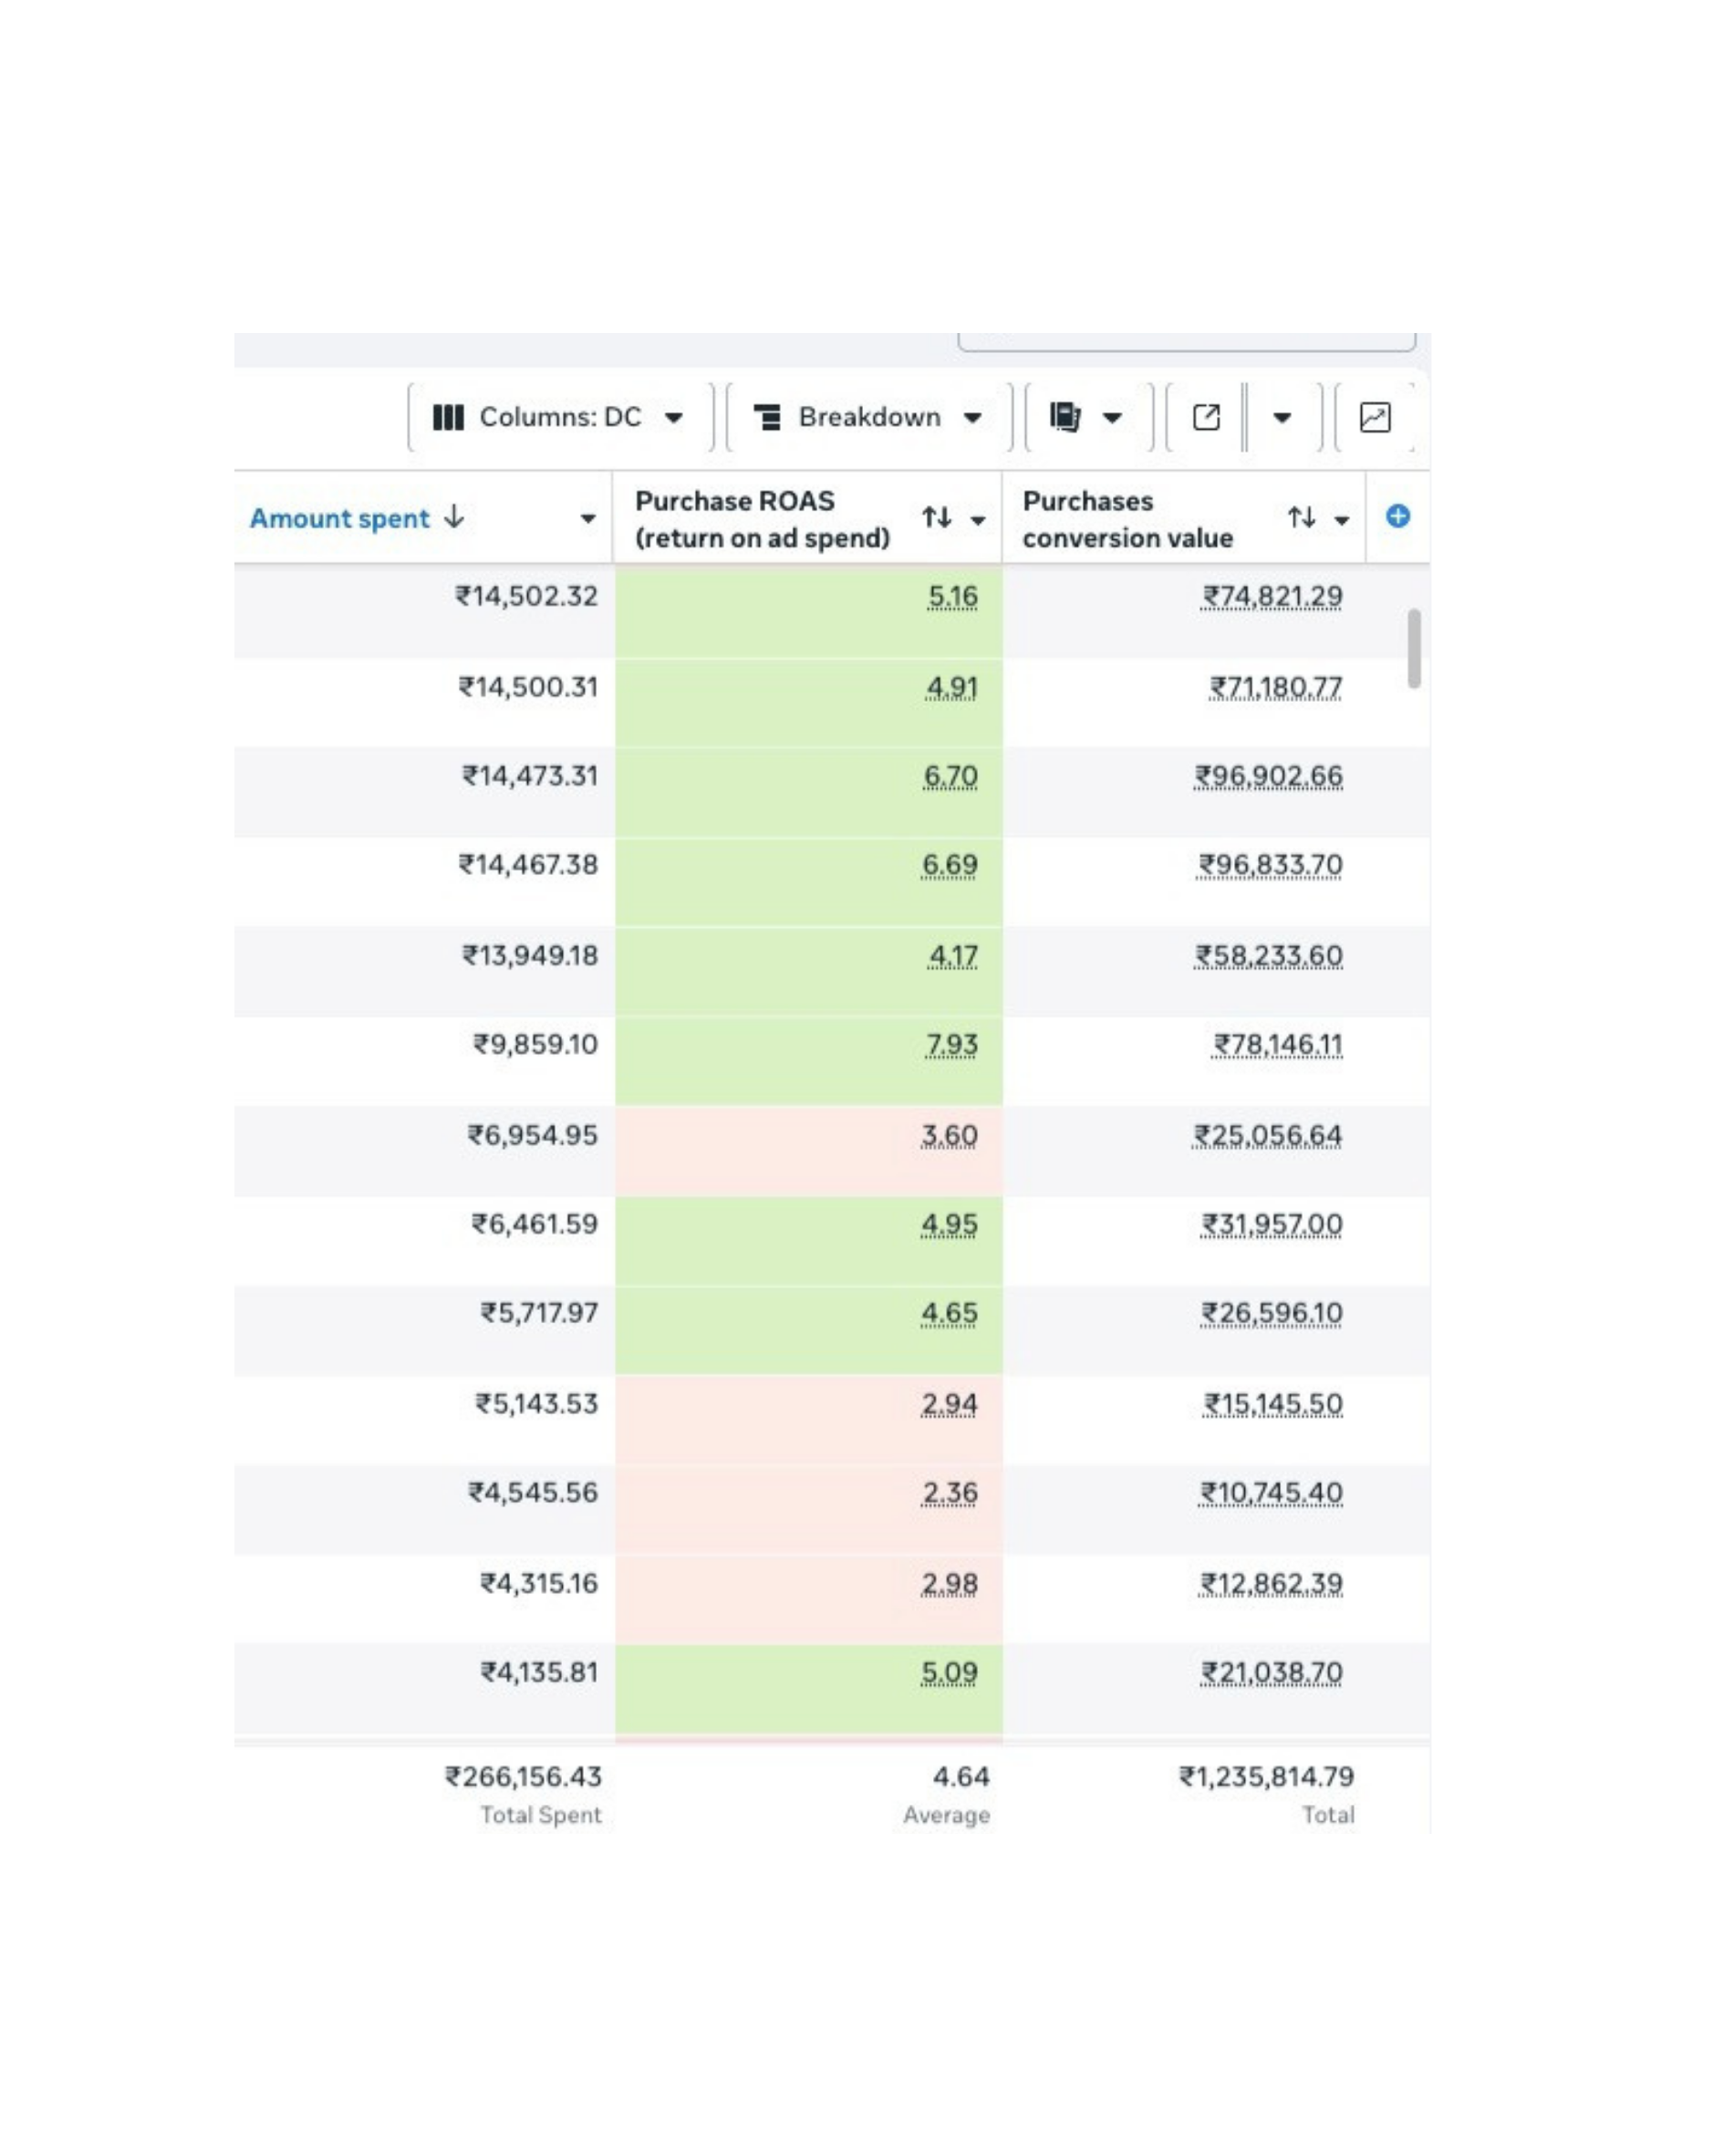Click the export share icon
The width and height of the screenshot is (1724, 2156).
1206,417
